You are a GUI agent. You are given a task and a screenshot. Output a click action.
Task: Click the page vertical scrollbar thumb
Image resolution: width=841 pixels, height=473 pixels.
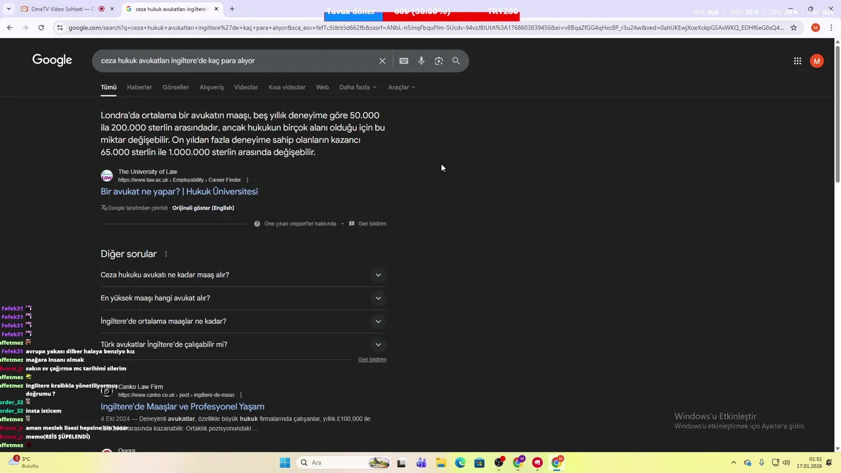837,114
